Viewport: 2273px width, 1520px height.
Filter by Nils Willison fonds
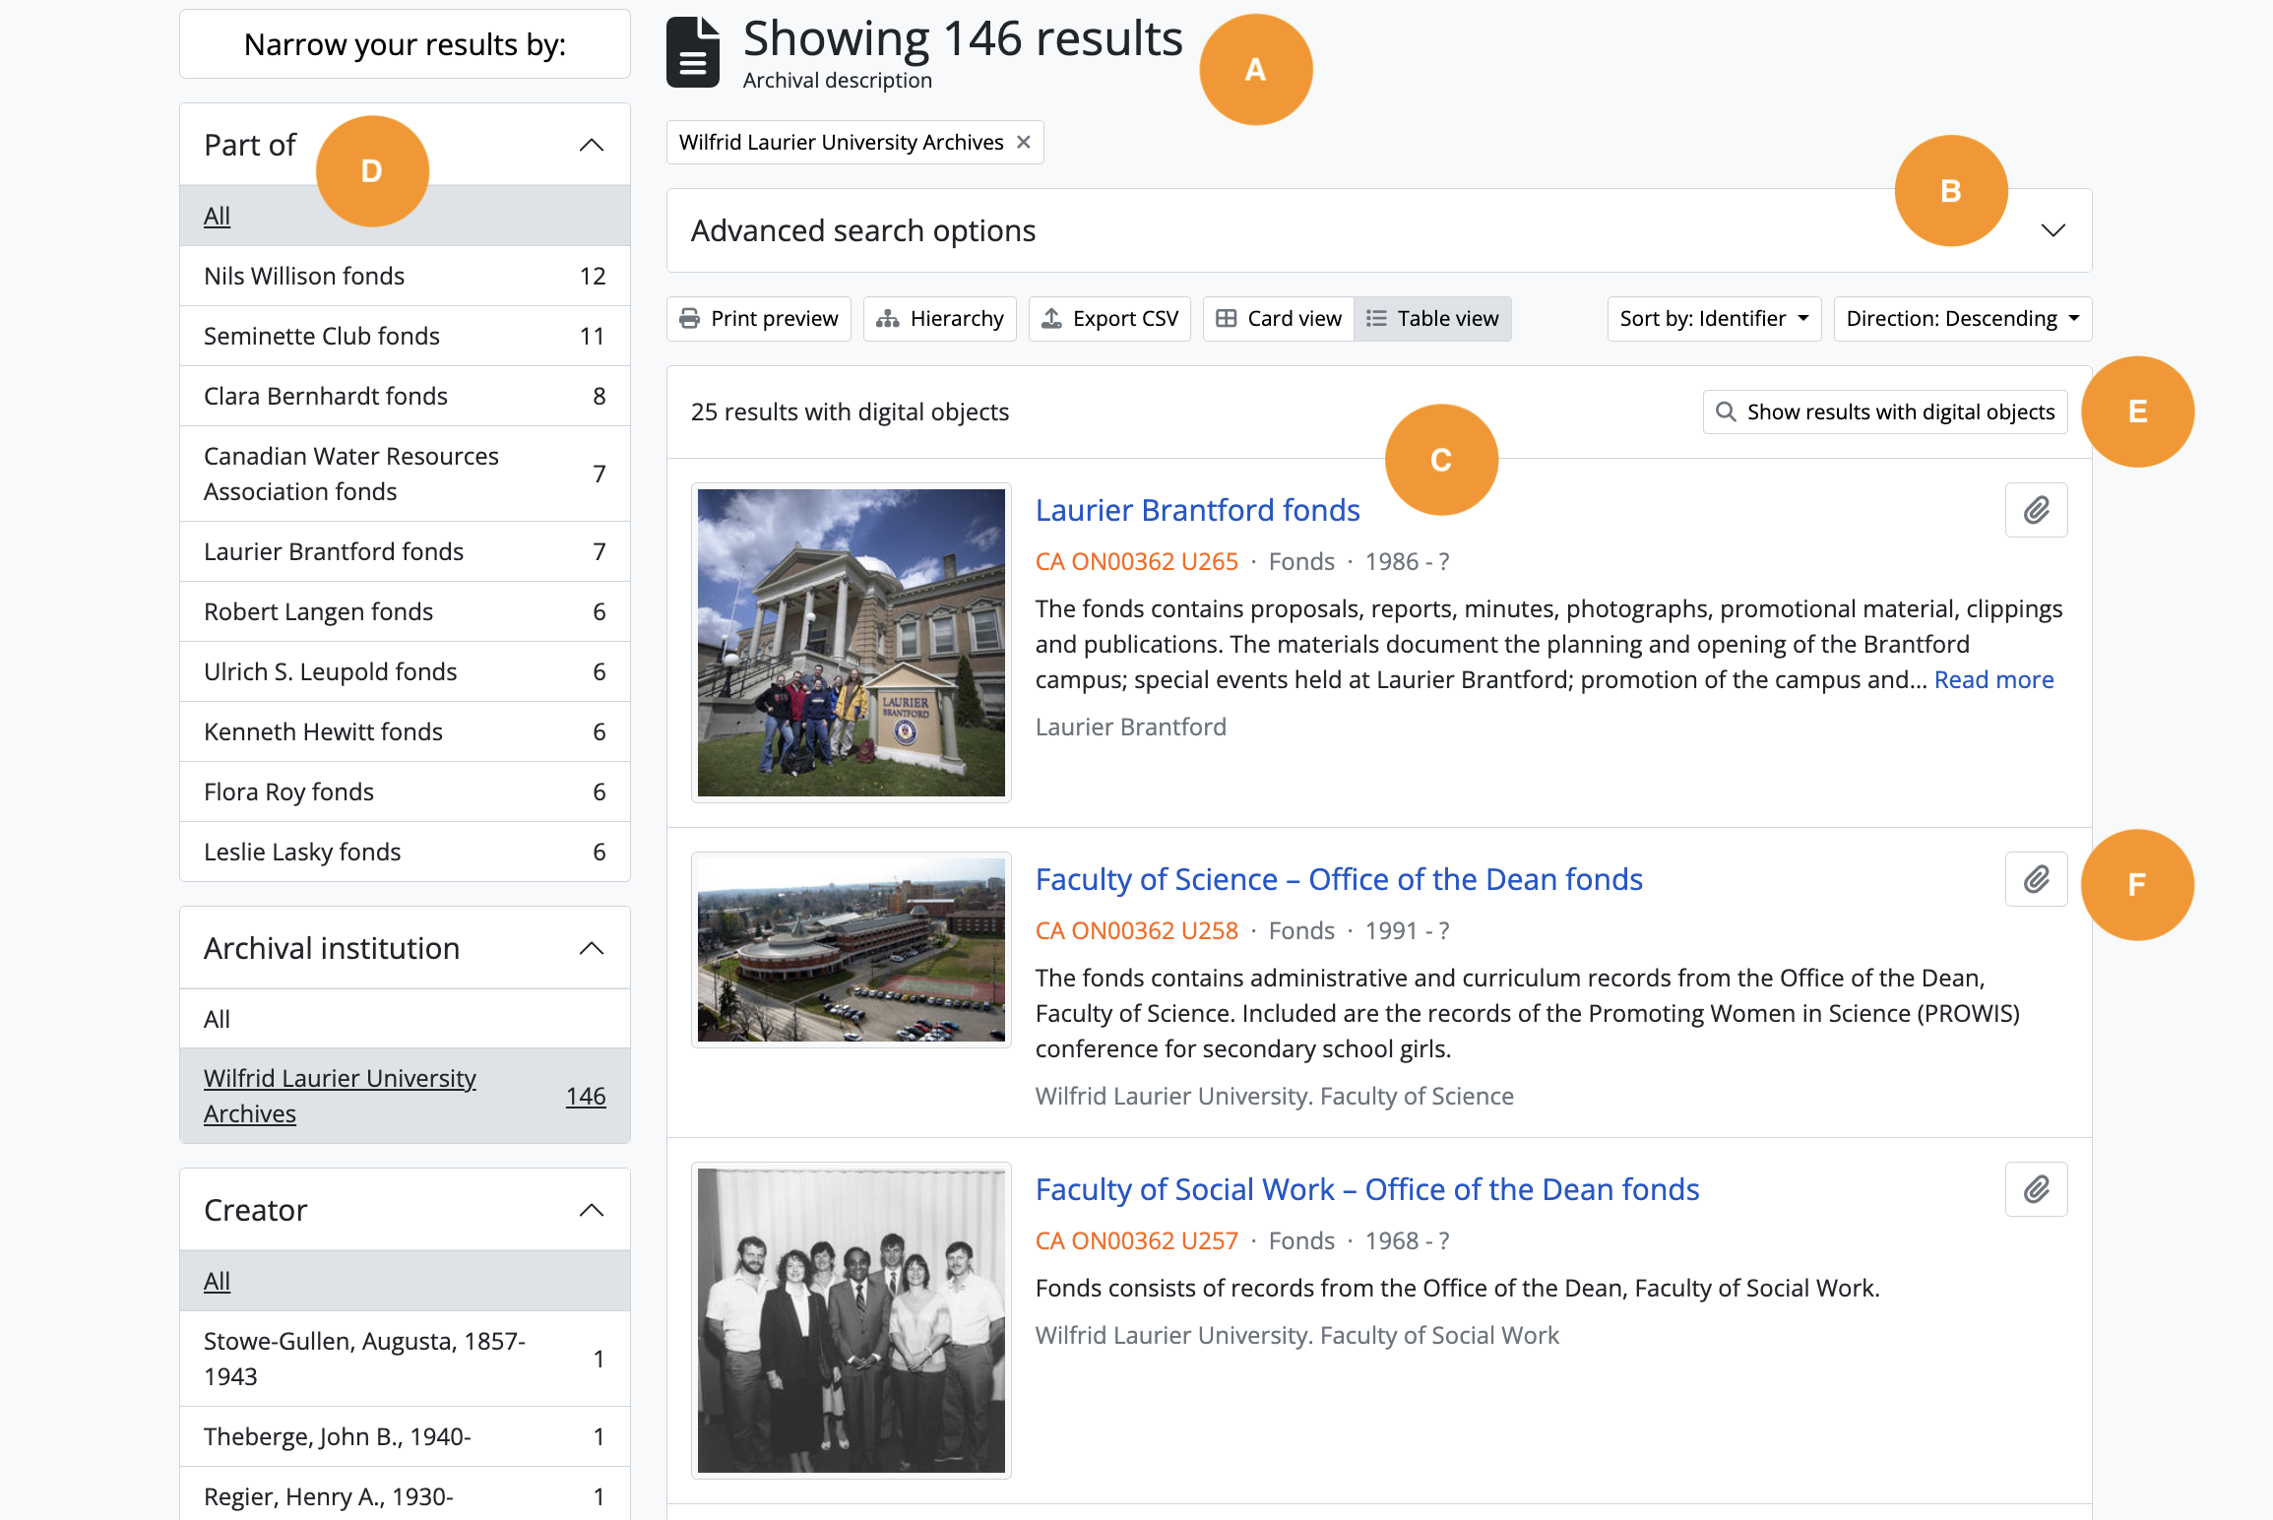click(x=304, y=277)
